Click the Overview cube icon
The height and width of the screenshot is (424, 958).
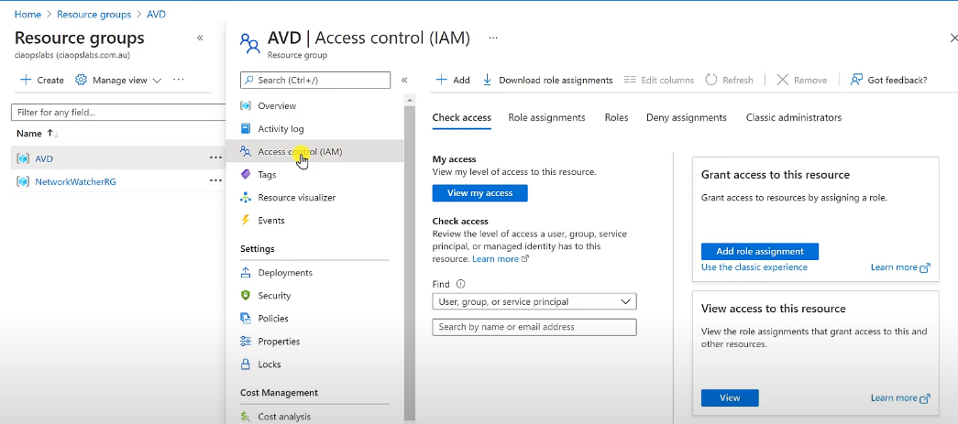pyautogui.click(x=246, y=105)
